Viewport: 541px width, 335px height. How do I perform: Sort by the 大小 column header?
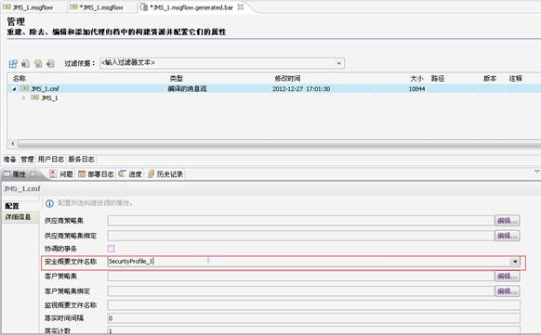pyautogui.click(x=416, y=79)
